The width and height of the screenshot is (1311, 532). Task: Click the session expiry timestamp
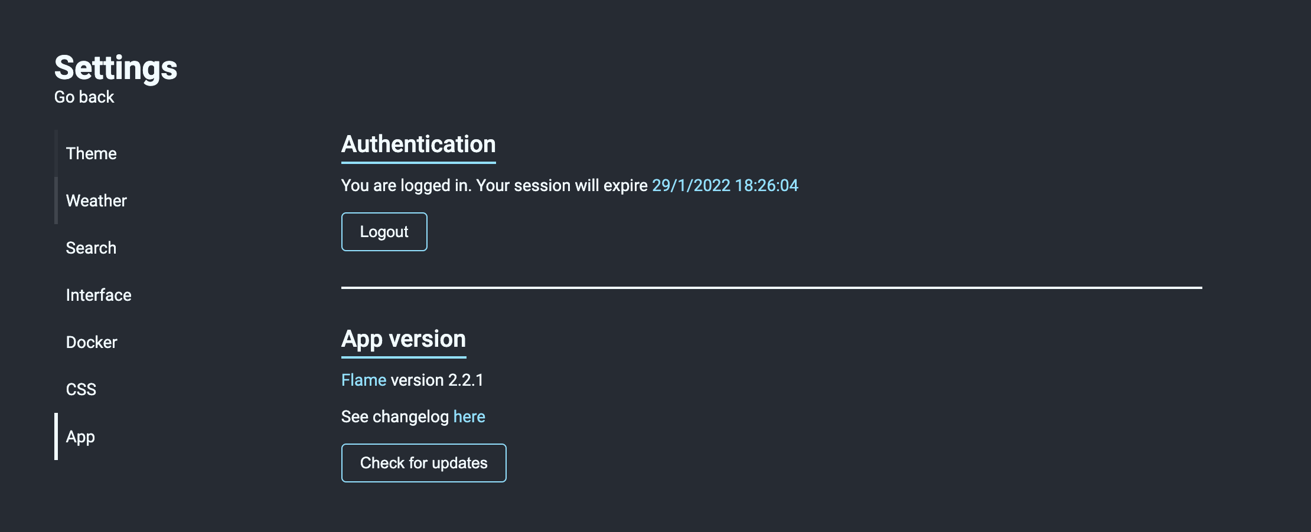tap(725, 185)
